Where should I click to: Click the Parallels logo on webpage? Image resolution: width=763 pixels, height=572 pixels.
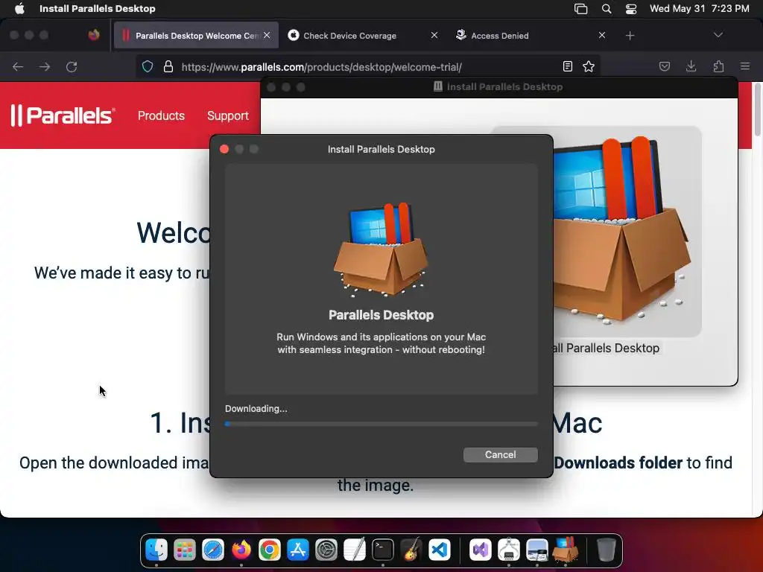(63, 115)
